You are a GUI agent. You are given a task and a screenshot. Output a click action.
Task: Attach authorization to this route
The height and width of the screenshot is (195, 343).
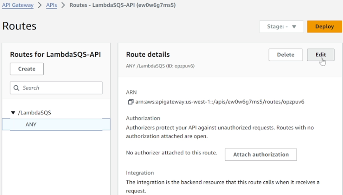pos(261,154)
